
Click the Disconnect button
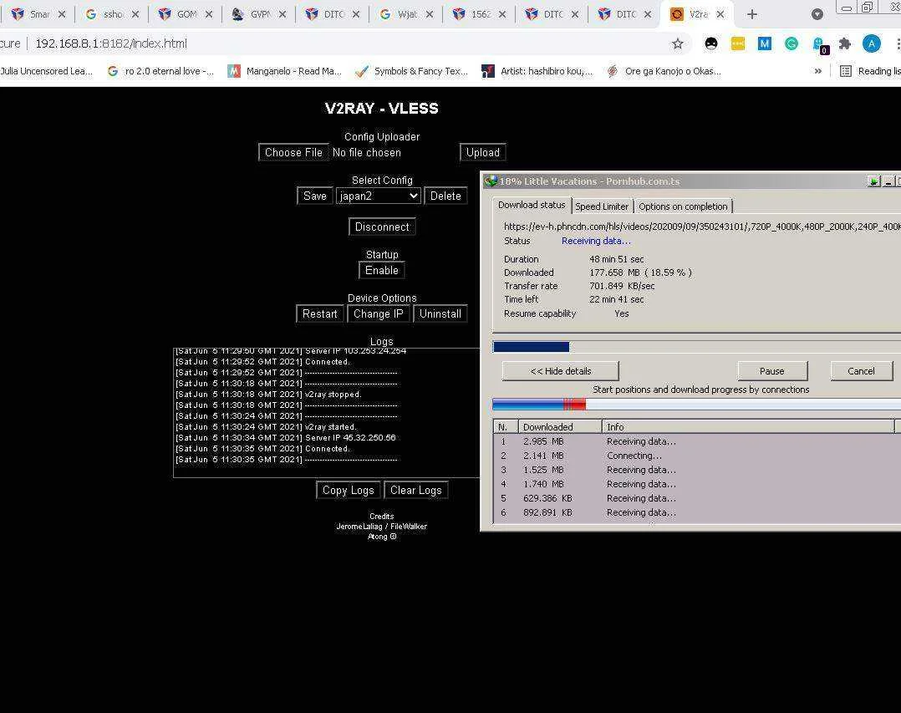[x=382, y=227]
